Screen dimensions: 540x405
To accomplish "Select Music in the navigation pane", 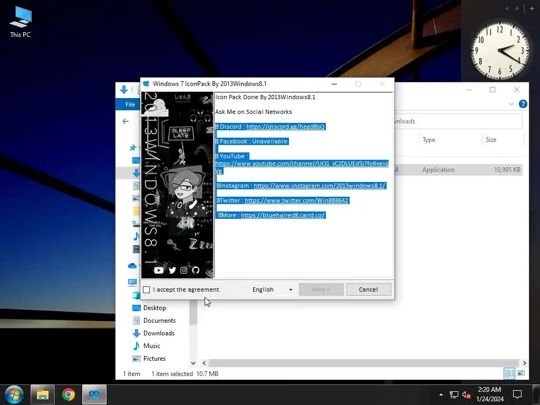I will tap(151, 346).
